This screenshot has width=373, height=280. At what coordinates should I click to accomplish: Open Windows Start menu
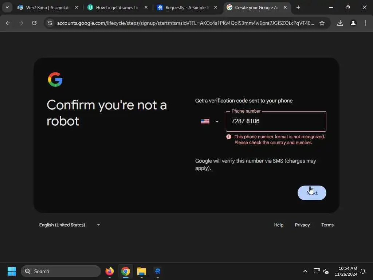pos(12,271)
